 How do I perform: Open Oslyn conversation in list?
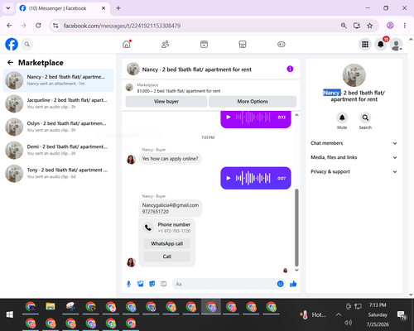pyautogui.click(x=58, y=127)
